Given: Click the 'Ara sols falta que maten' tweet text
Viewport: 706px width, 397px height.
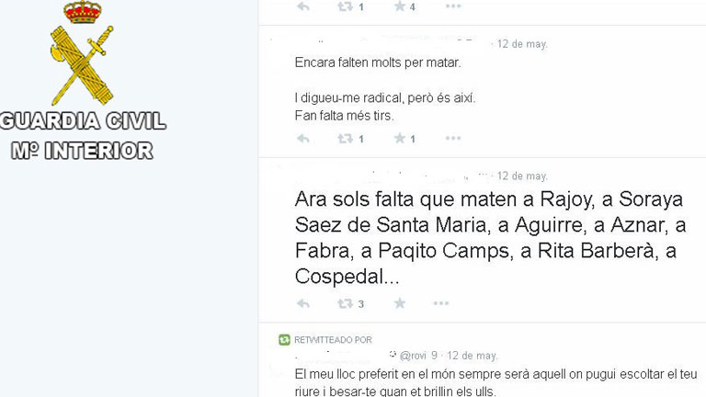Looking at the screenshot, I should [490, 238].
